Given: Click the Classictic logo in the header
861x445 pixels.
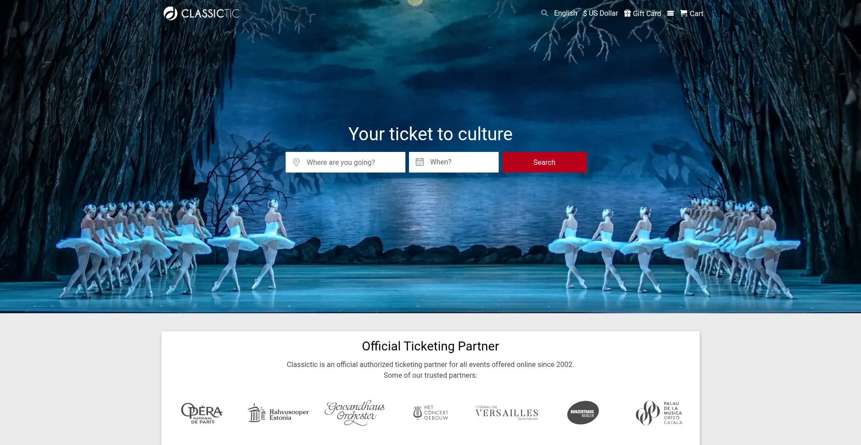Looking at the screenshot, I should point(201,13).
